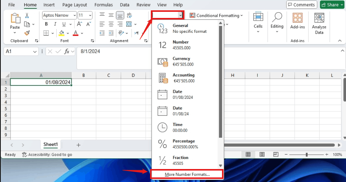Image resolution: width=346 pixels, height=182 pixels.
Task: Click the Paste clipboard icon
Action: (15, 18)
